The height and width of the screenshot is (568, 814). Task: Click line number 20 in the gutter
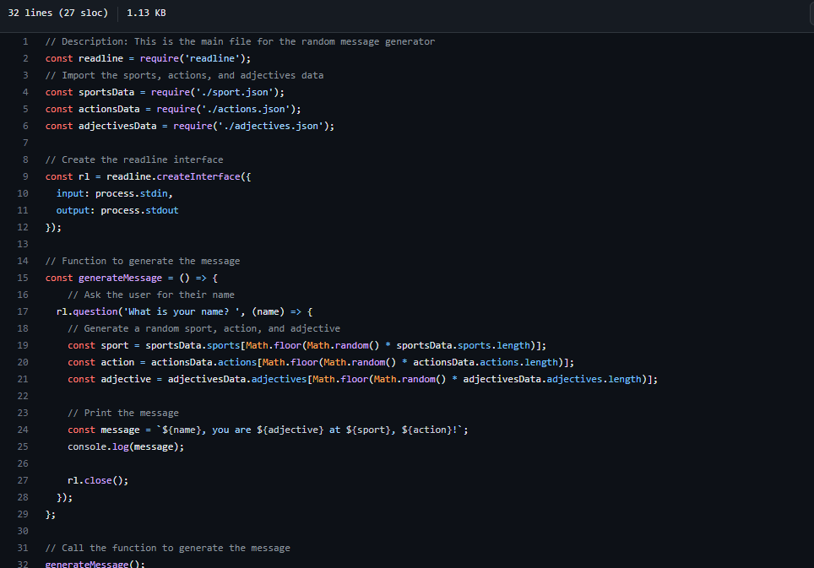[x=23, y=362]
